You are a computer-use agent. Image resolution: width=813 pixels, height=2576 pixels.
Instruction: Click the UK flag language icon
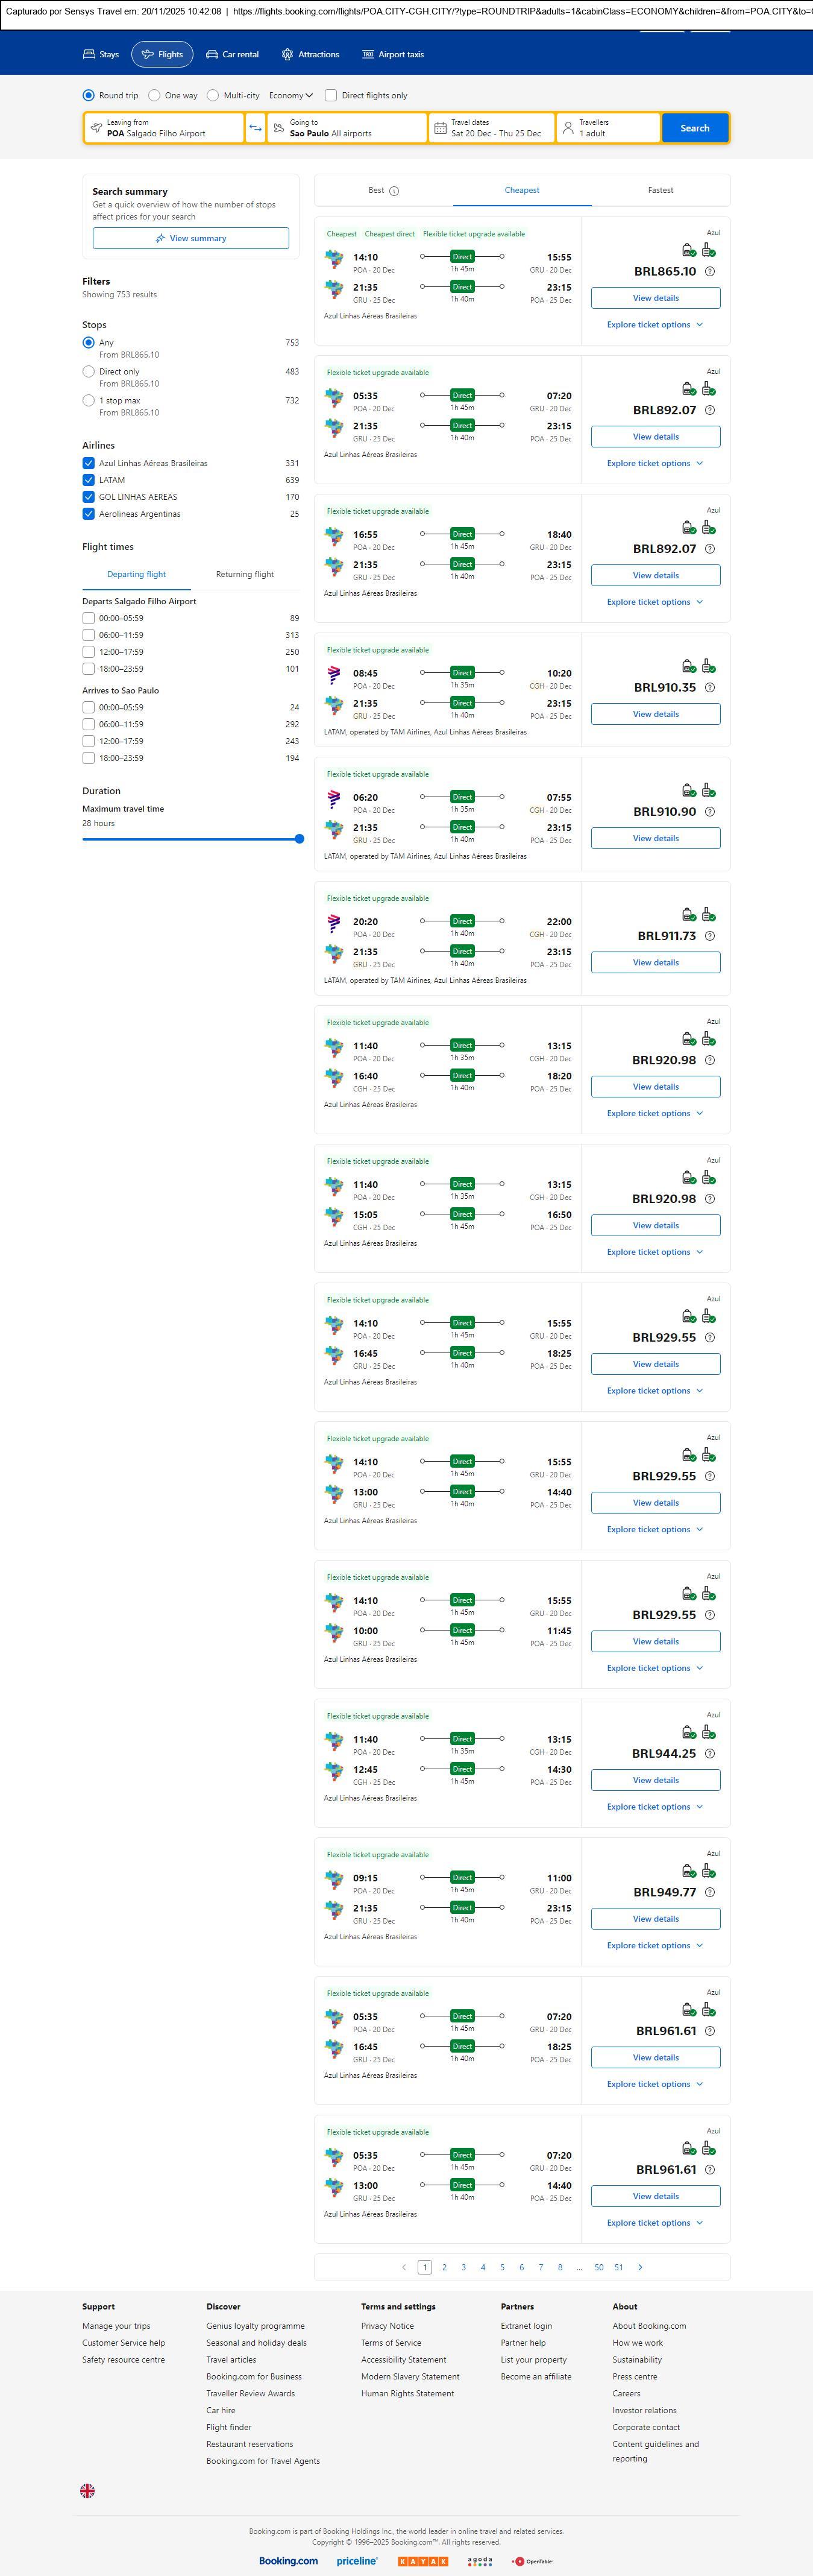[x=88, y=2491]
